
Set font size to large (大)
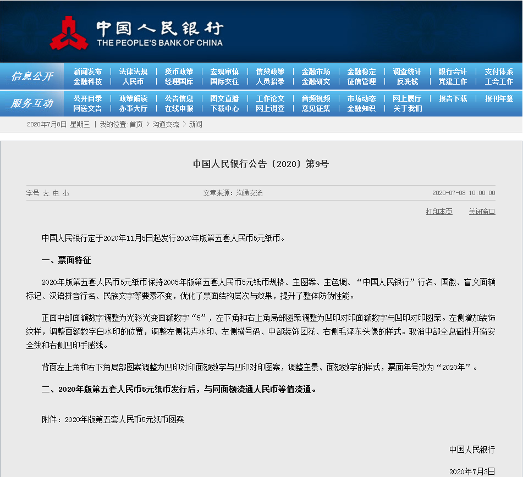(46, 193)
